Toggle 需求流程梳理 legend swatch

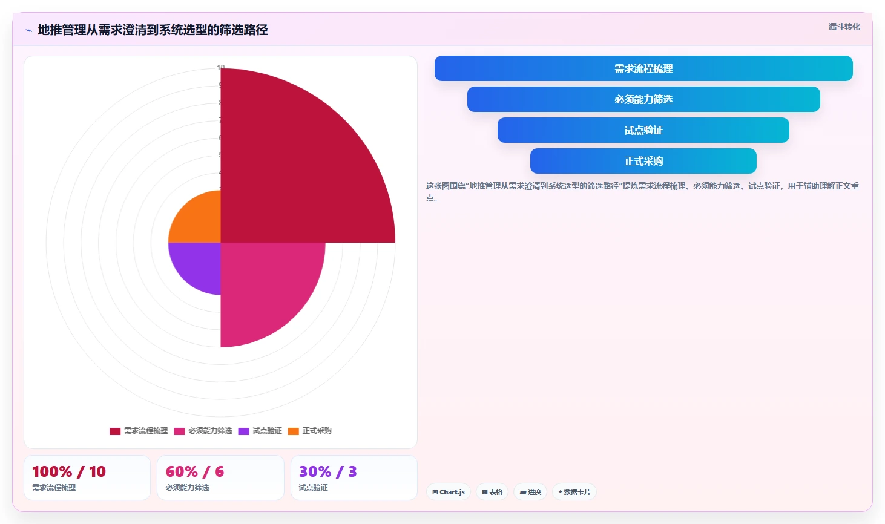pyautogui.click(x=115, y=431)
